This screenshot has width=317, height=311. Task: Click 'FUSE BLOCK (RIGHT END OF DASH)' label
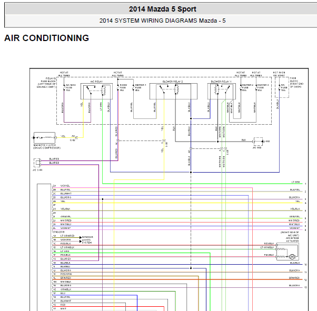(x=296, y=83)
